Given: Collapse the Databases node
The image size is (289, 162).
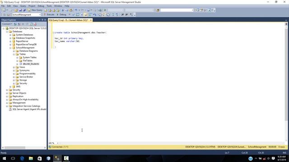Looking at the screenshot, I should [x=7, y=31].
